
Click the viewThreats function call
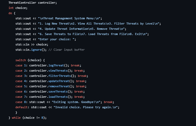click(58, 71)
